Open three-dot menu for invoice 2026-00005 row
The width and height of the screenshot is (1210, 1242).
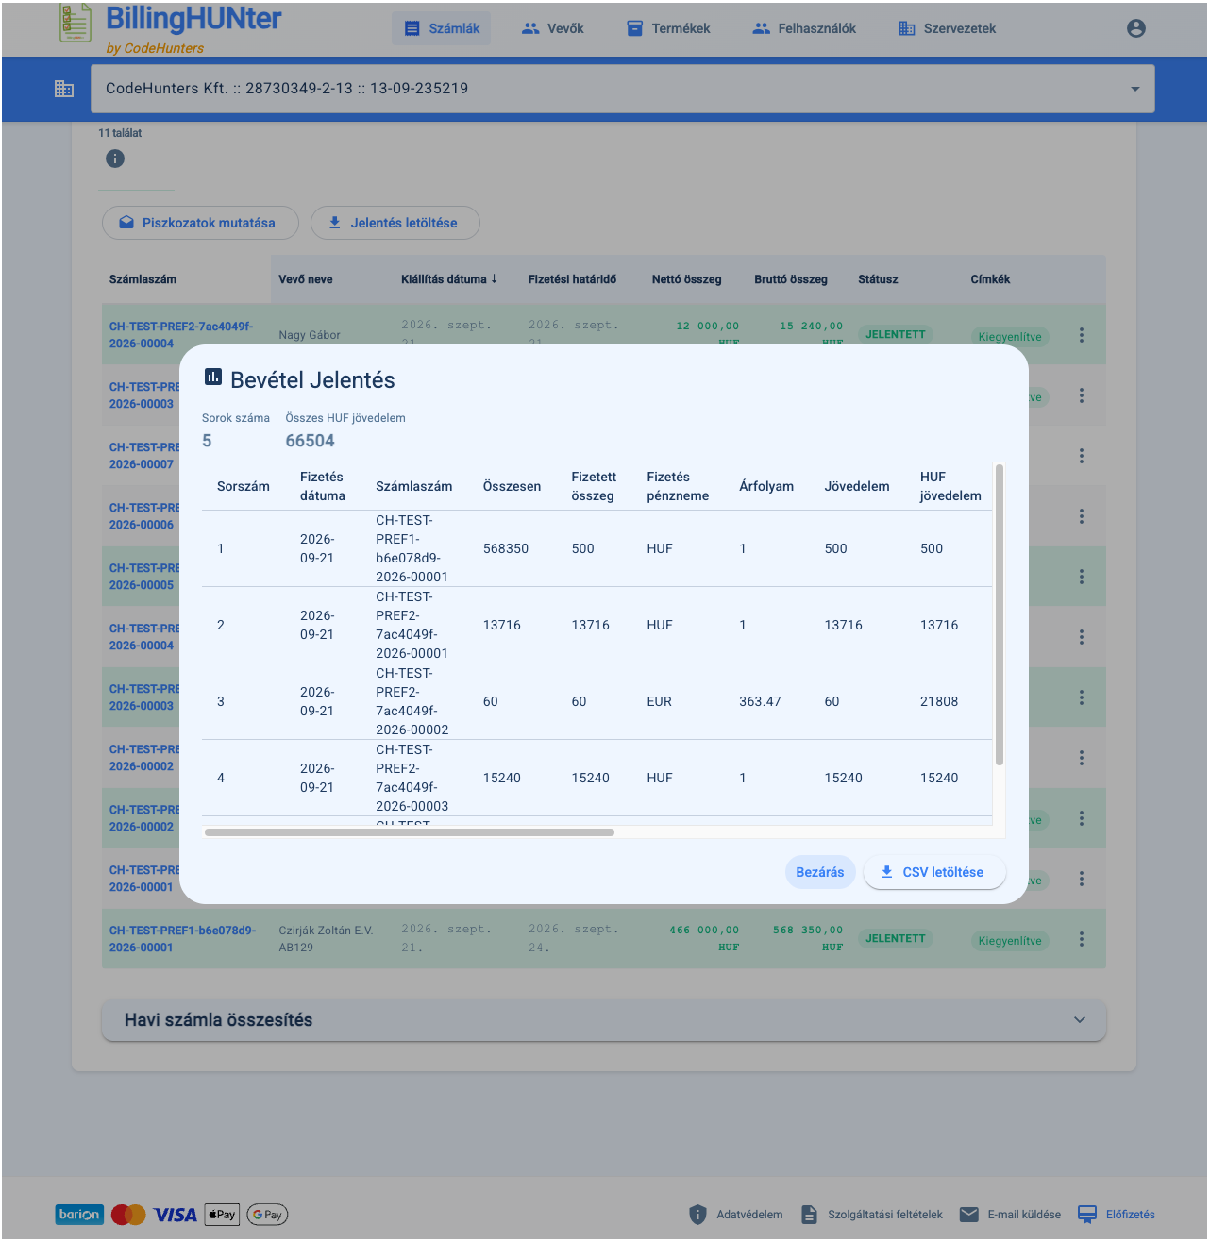pos(1082,577)
